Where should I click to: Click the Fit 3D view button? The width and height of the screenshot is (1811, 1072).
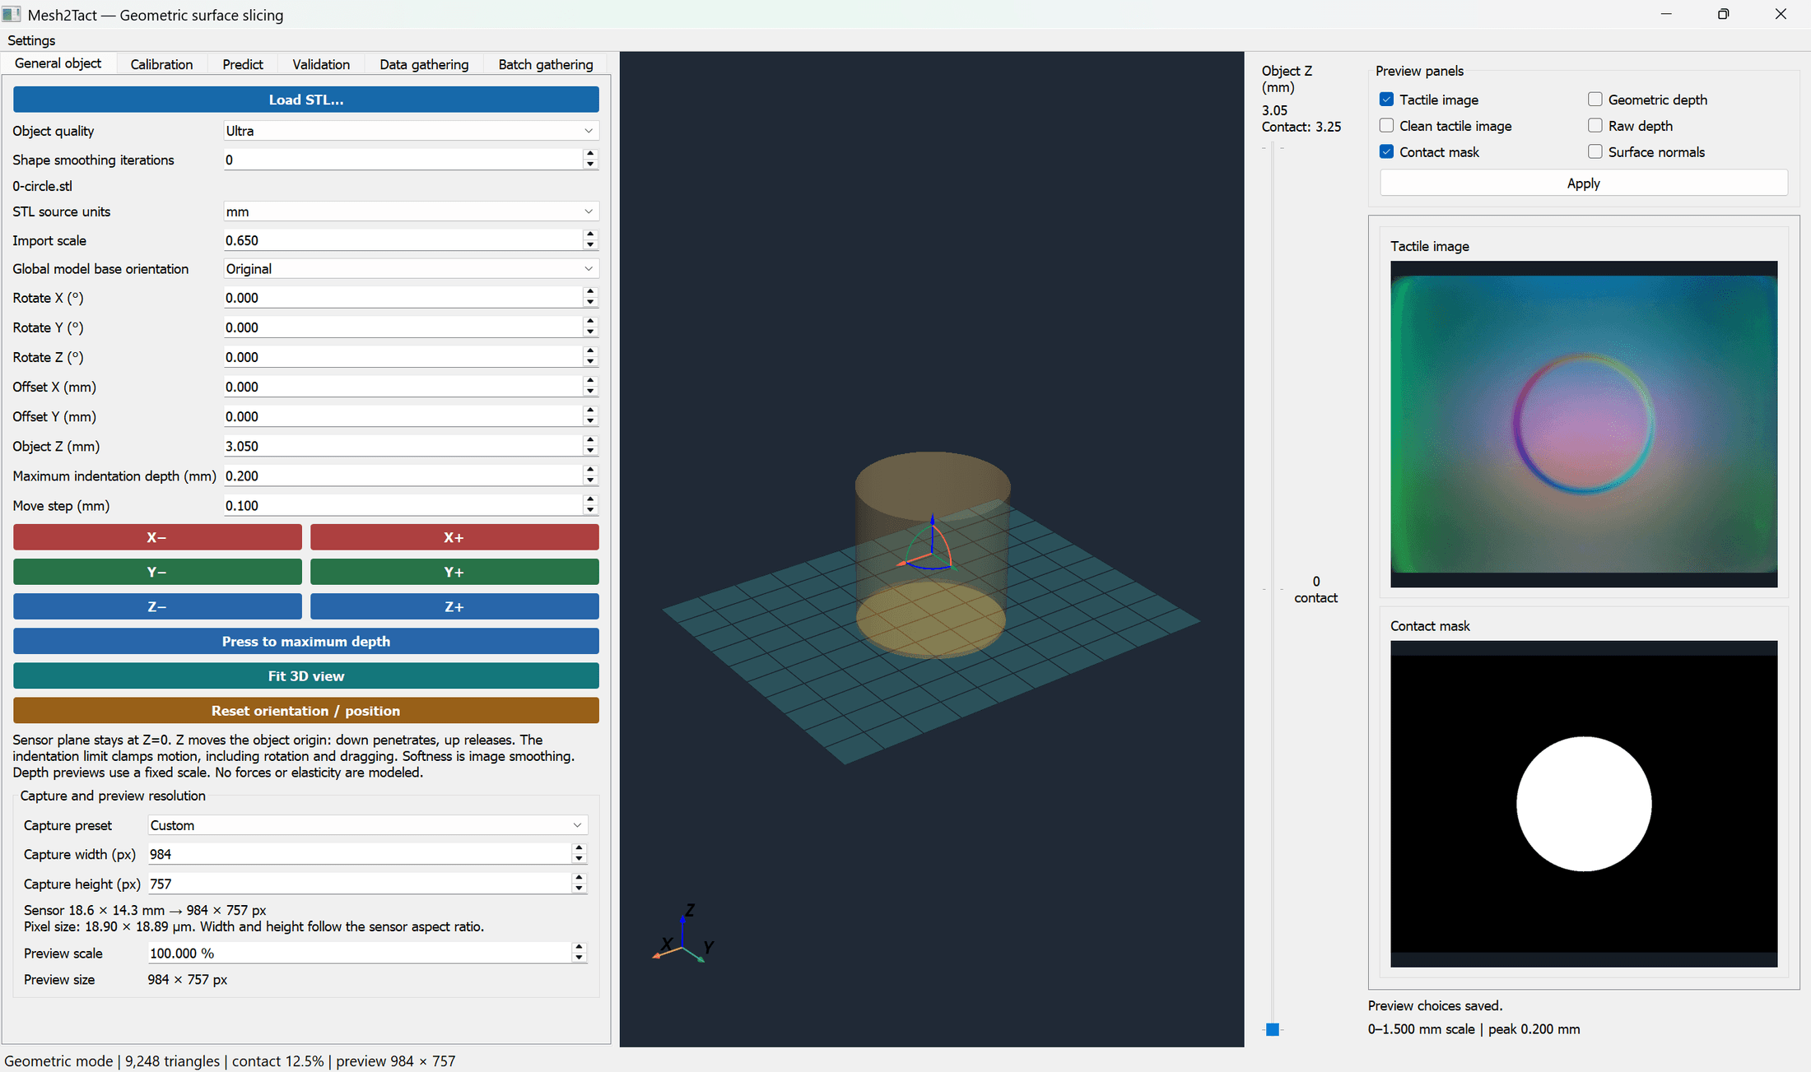pos(306,676)
